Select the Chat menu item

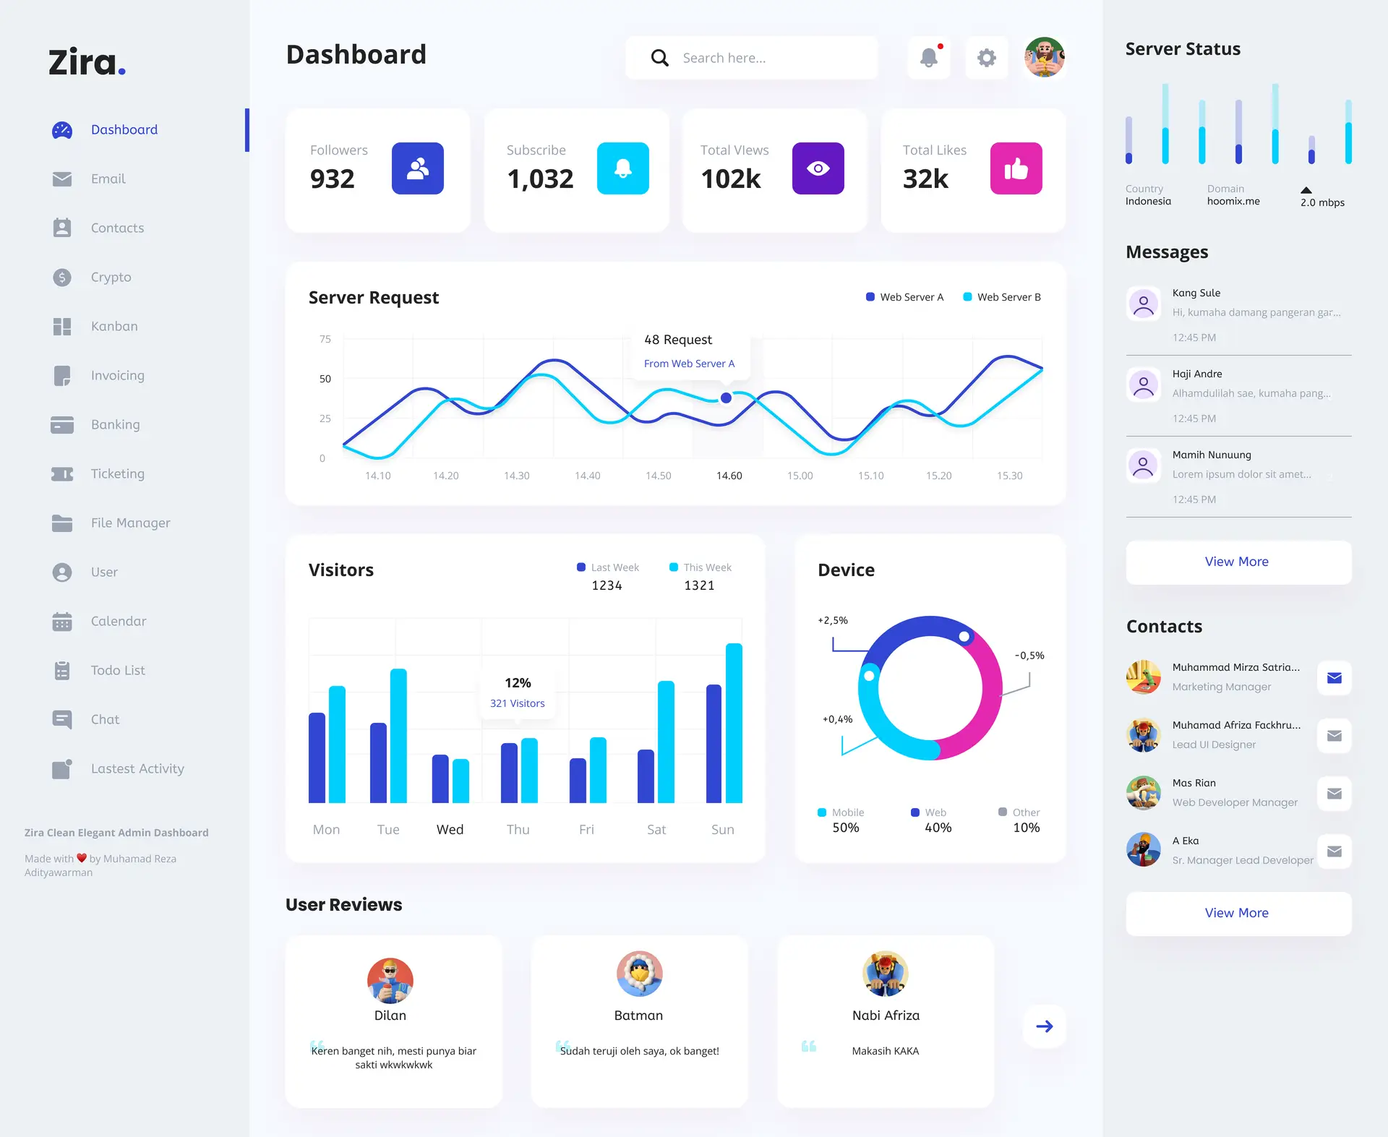[x=105, y=718]
